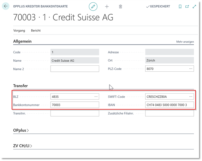Click the IBAN field label
Image resolution: width=202 pixels, height=161 pixels.
pyautogui.click(x=111, y=105)
